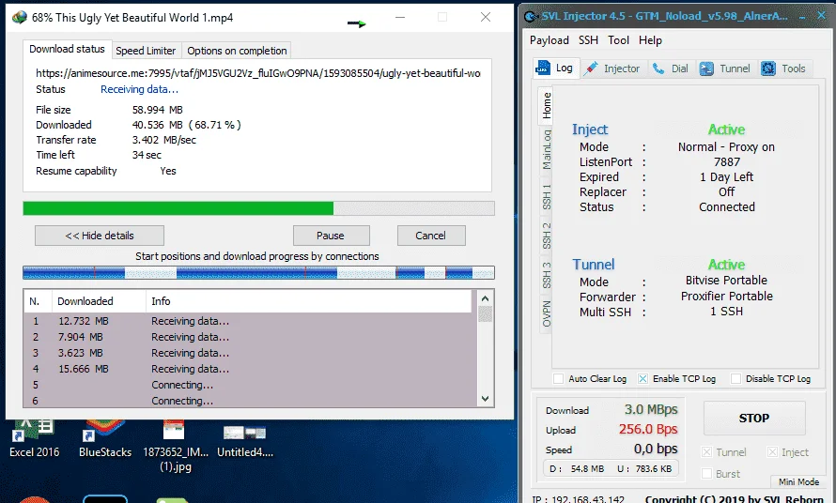The height and width of the screenshot is (503, 836).
Task: Click the STOP button in SVL Injector
Action: (754, 419)
